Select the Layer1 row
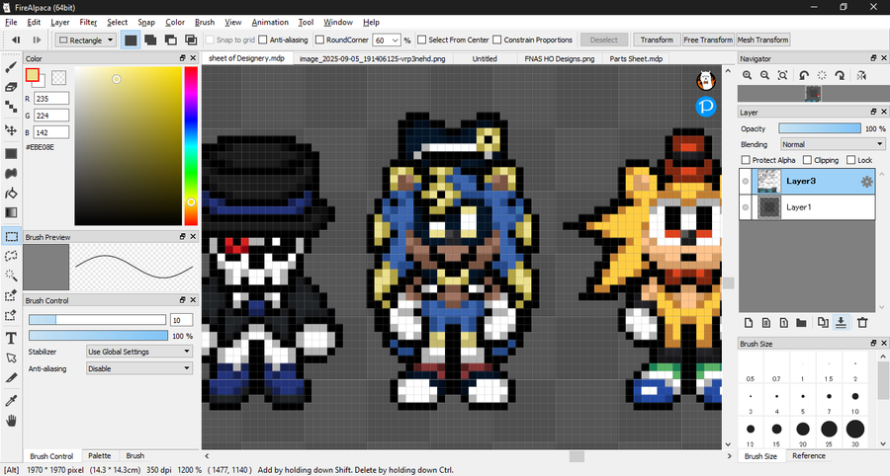 click(x=807, y=207)
